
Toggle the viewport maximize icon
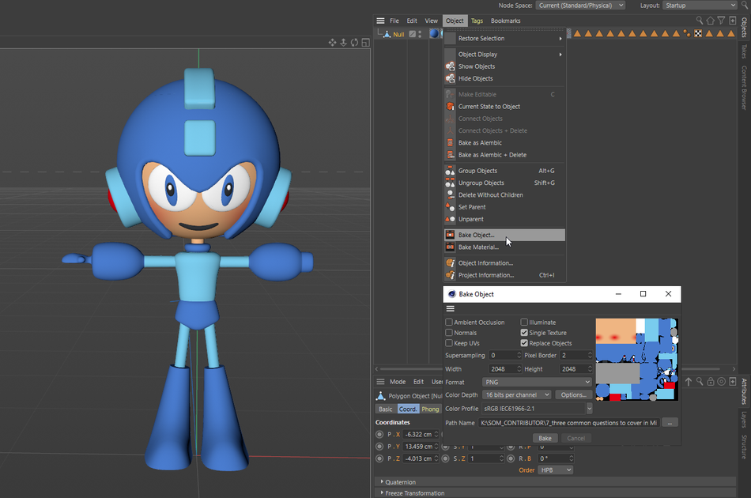tap(365, 43)
